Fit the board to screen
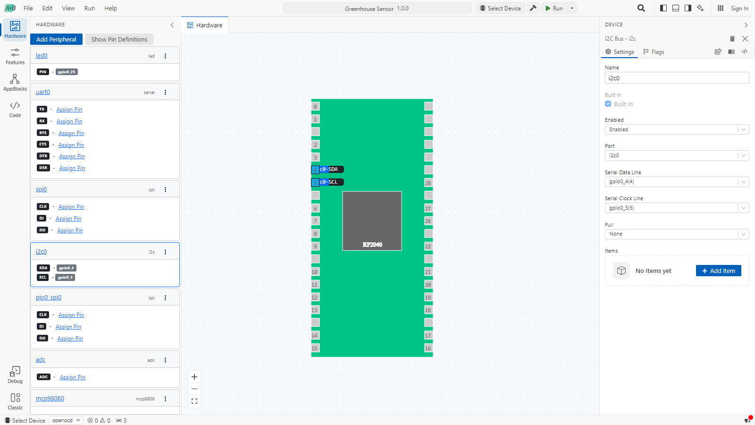Viewport: 755px width, 425px height. tap(194, 401)
